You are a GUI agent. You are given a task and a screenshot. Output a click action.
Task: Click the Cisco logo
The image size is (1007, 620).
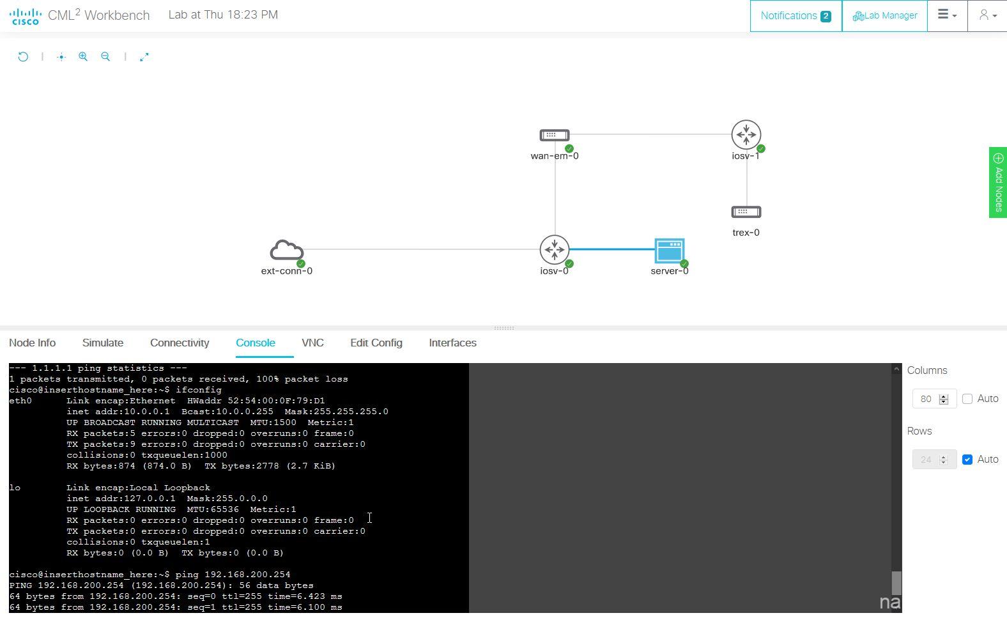pos(25,16)
